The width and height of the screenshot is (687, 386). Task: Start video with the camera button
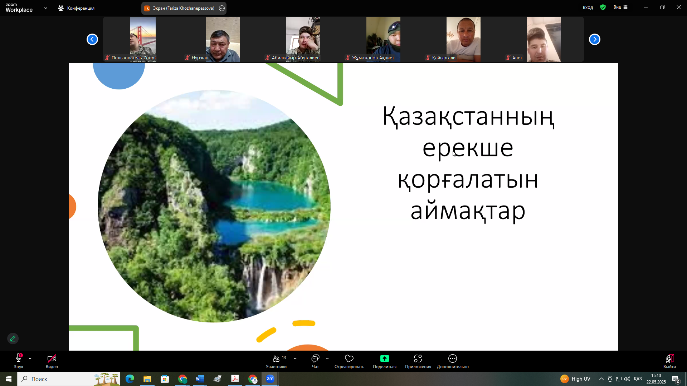(52, 358)
